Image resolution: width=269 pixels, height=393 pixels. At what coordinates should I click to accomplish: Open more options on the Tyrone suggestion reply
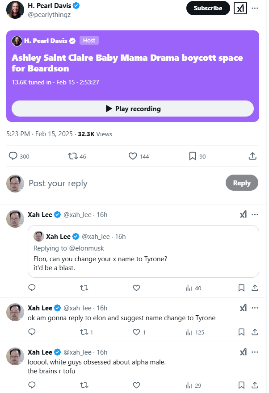pyautogui.click(x=255, y=308)
